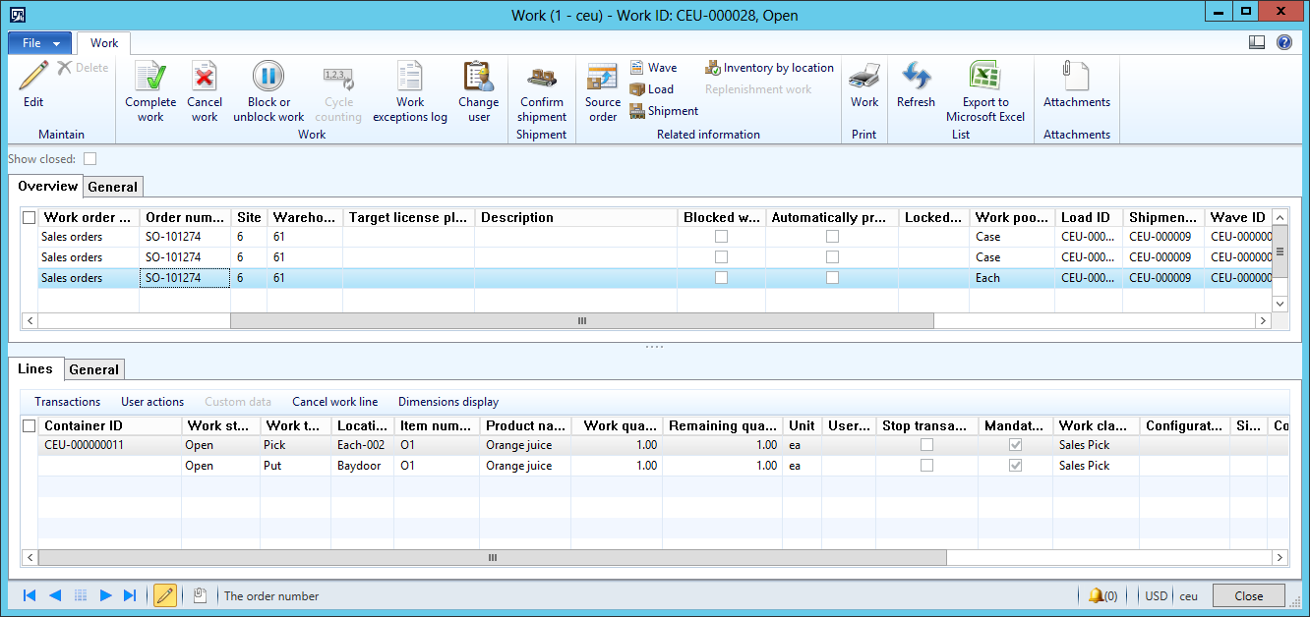Viewport: 1310px width, 617px height.
Task: Select the lower Lines tab
Action: (35, 369)
